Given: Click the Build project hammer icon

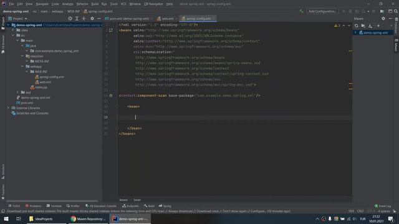Looking at the screenshot, I should 301,11.
